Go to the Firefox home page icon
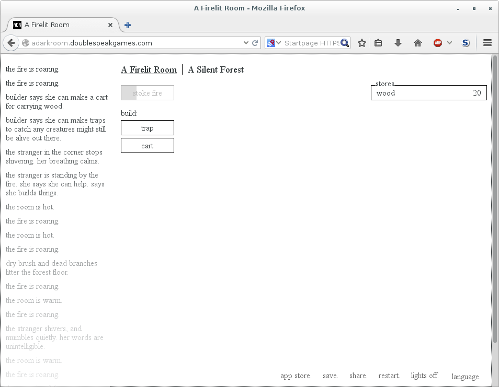 [x=418, y=43]
